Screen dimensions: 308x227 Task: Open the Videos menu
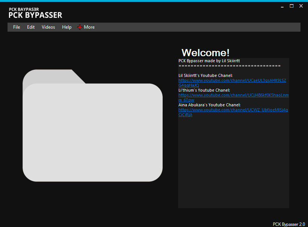pos(48,27)
